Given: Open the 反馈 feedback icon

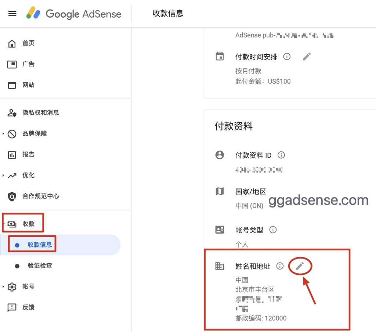Looking at the screenshot, I should (x=12, y=307).
